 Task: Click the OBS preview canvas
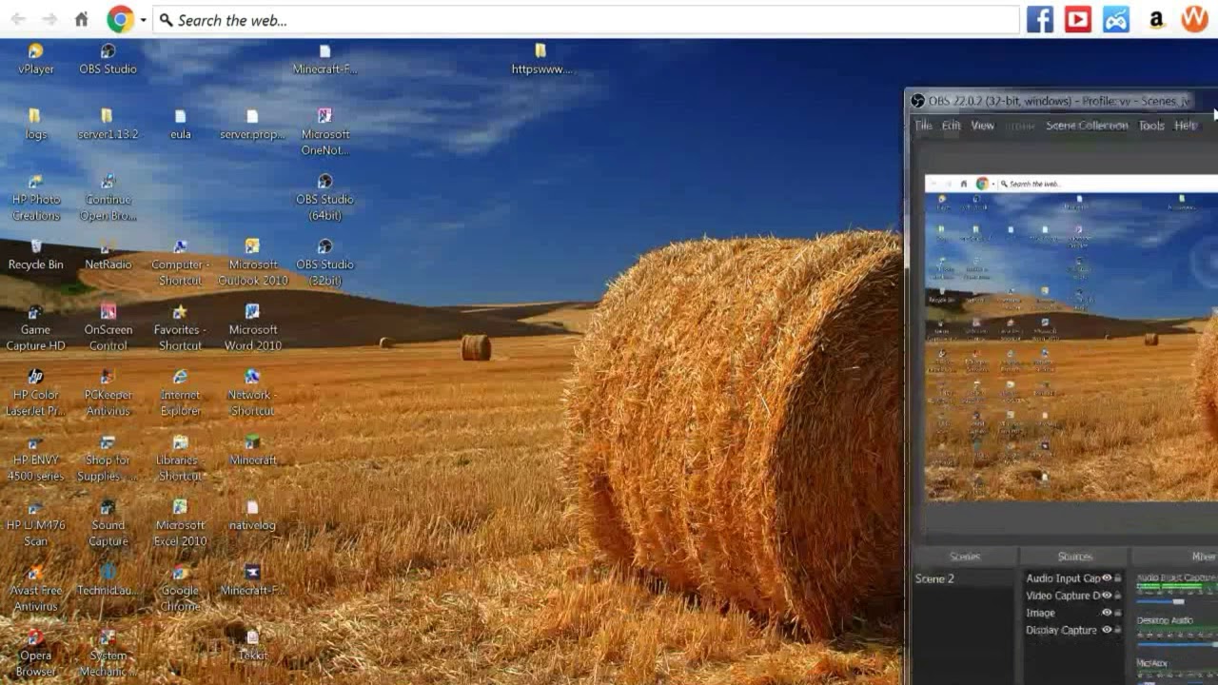1071,338
